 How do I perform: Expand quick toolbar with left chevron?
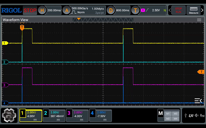coord(170,10)
